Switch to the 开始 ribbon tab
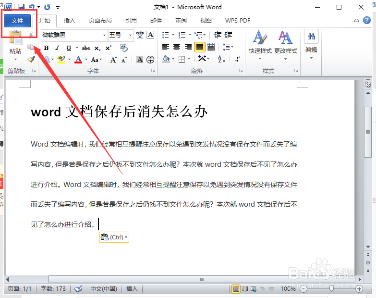 click(45, 21)
